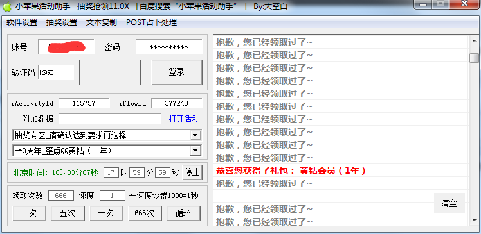
Task: Click the iFlowId field showing 377243
Action: 177,103
